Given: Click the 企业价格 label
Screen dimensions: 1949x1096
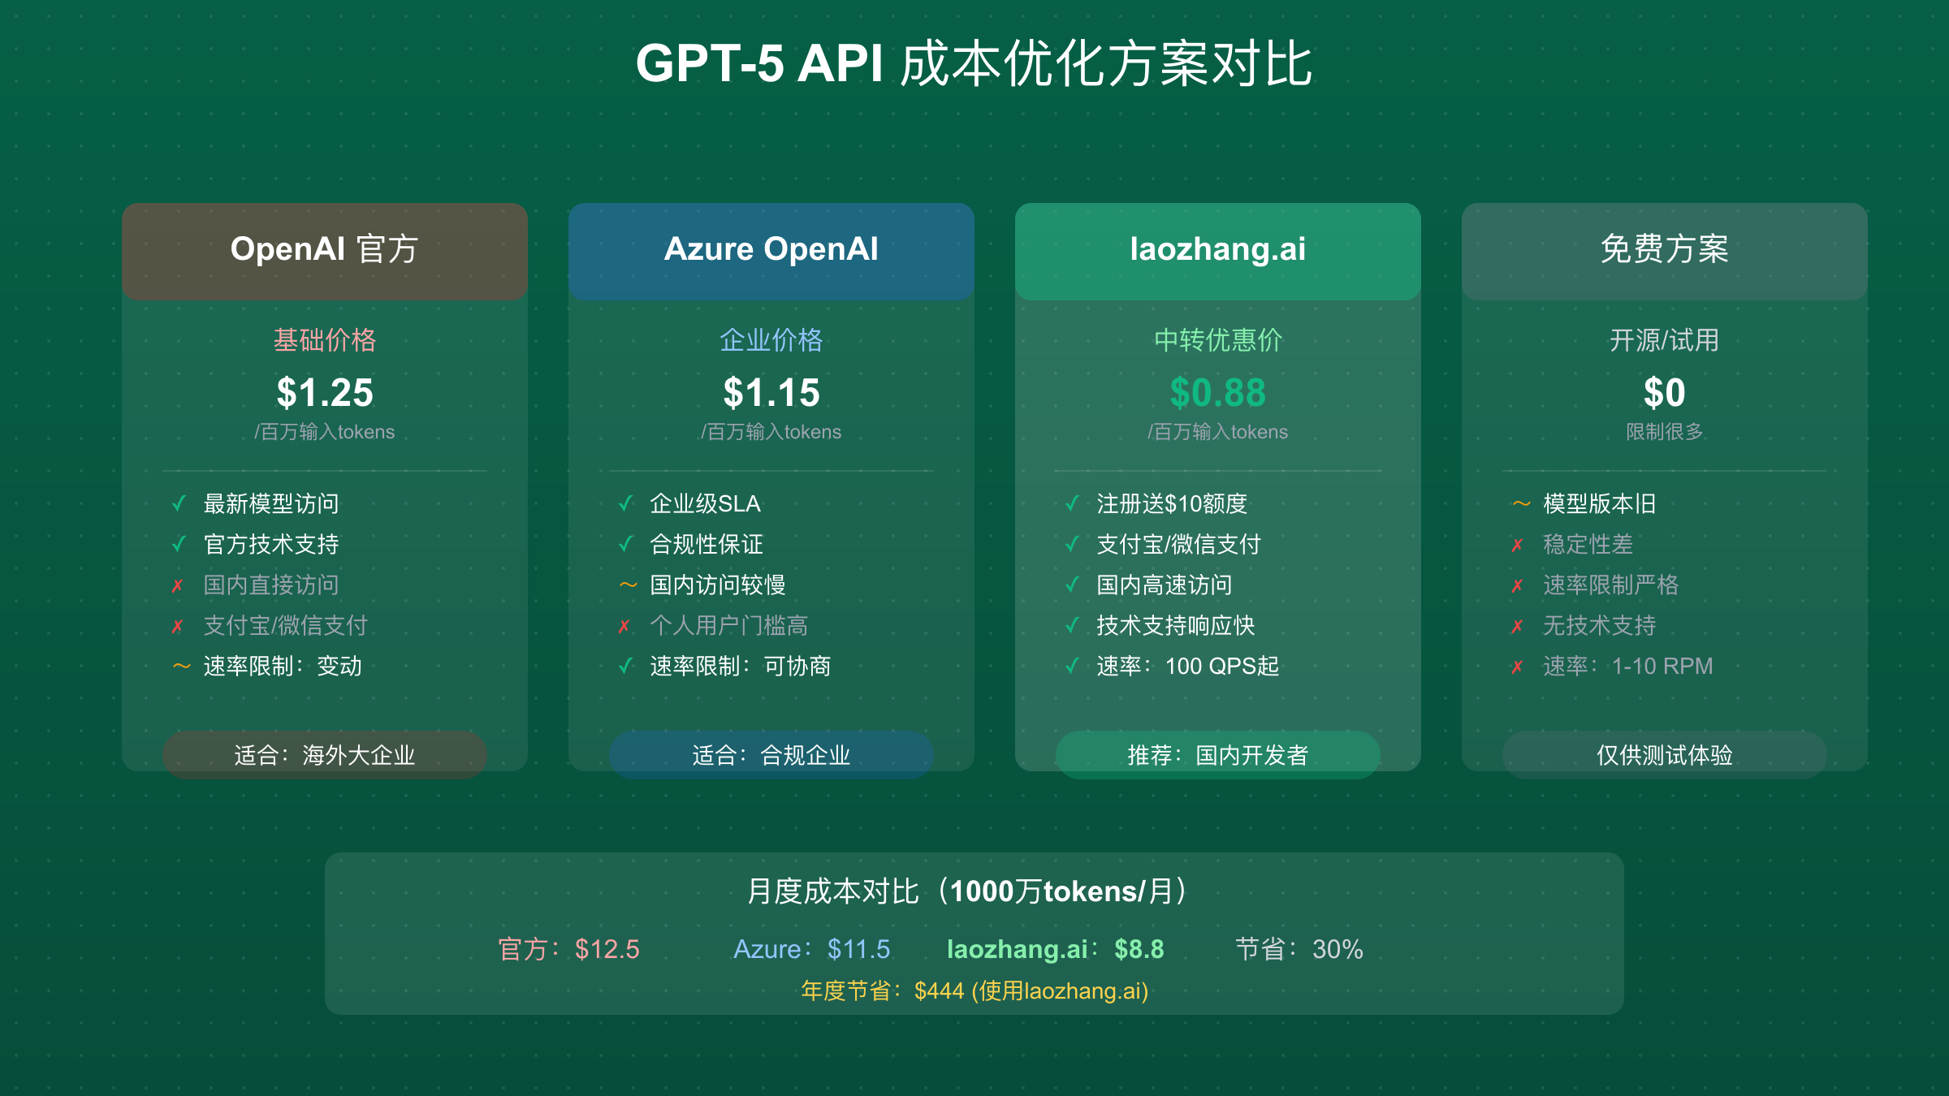Looking at the screenshot, I should coord(771,340).
